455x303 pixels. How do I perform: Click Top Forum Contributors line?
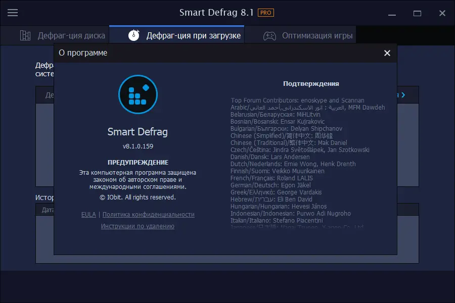point(297,100)
